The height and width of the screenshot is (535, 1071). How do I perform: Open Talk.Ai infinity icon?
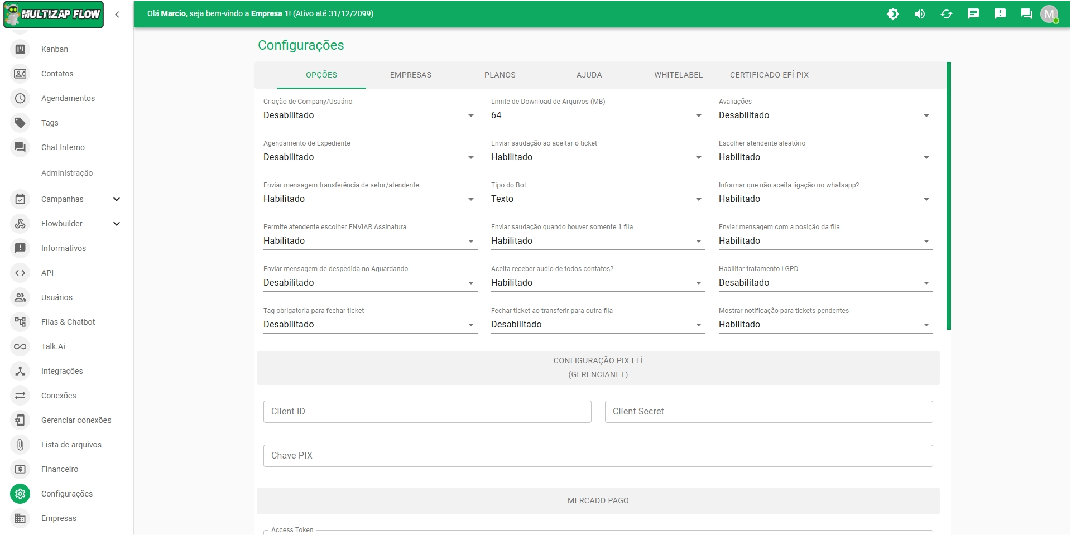[x=20, y=346]
